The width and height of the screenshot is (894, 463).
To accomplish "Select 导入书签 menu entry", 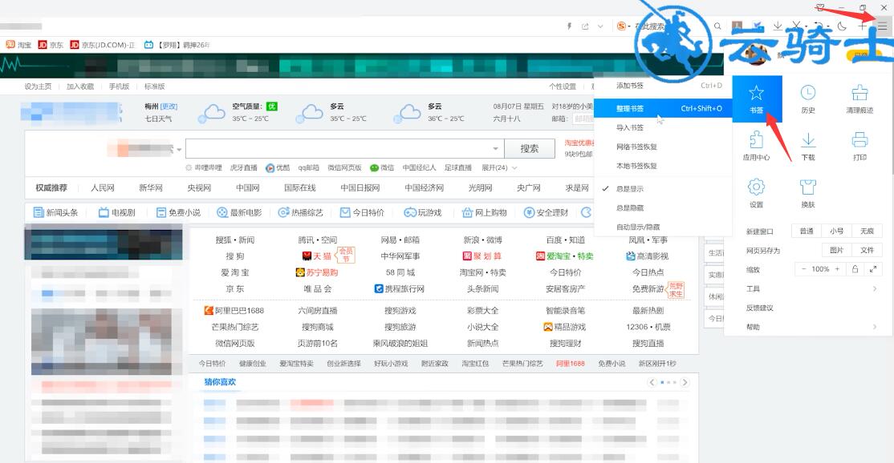I will click(663, 127).
